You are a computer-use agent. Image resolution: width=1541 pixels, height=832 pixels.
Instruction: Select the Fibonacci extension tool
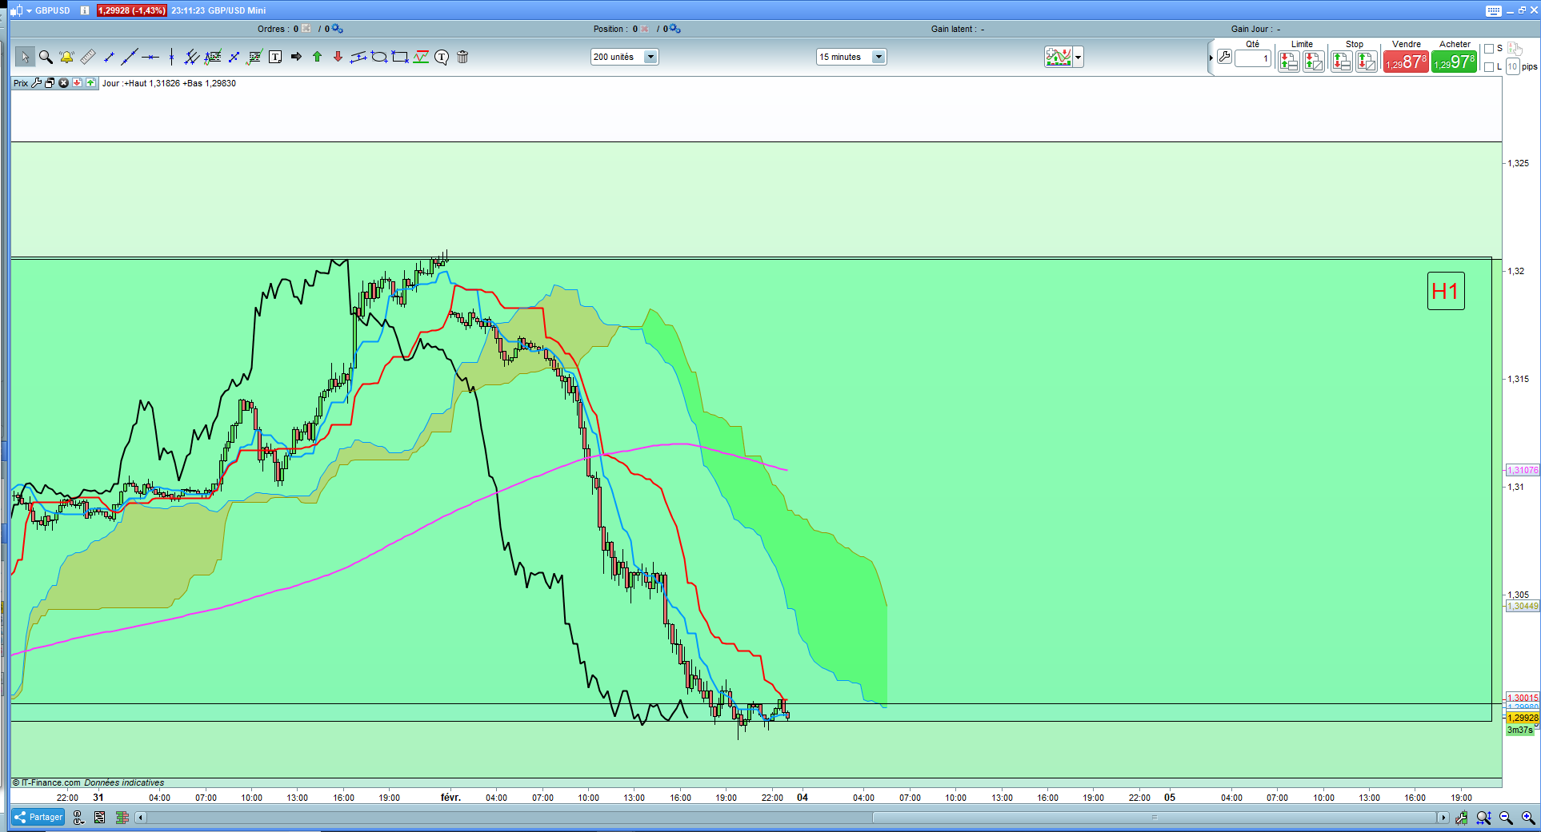(254, 57)
